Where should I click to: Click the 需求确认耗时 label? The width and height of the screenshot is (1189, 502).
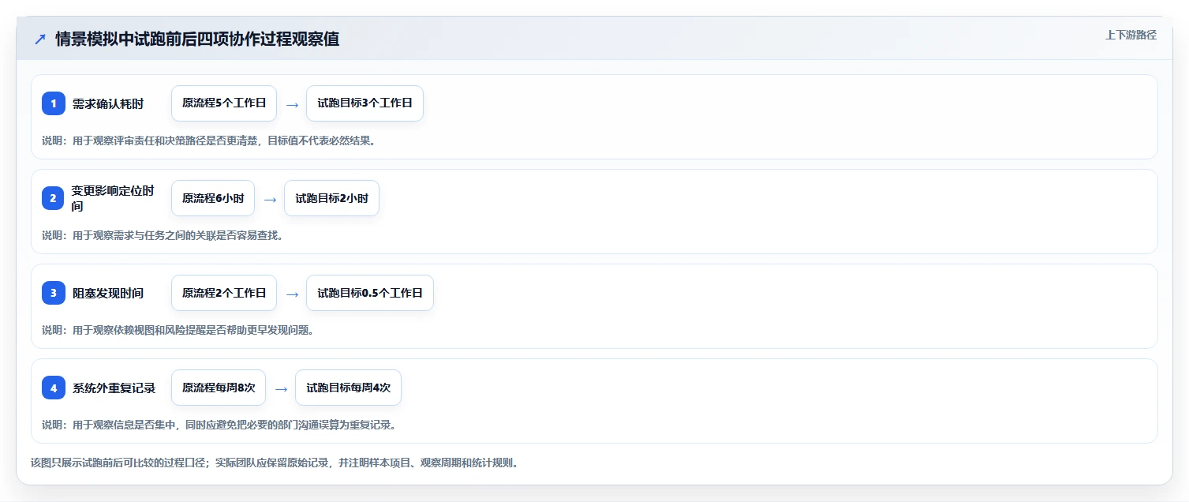(108, 103)
